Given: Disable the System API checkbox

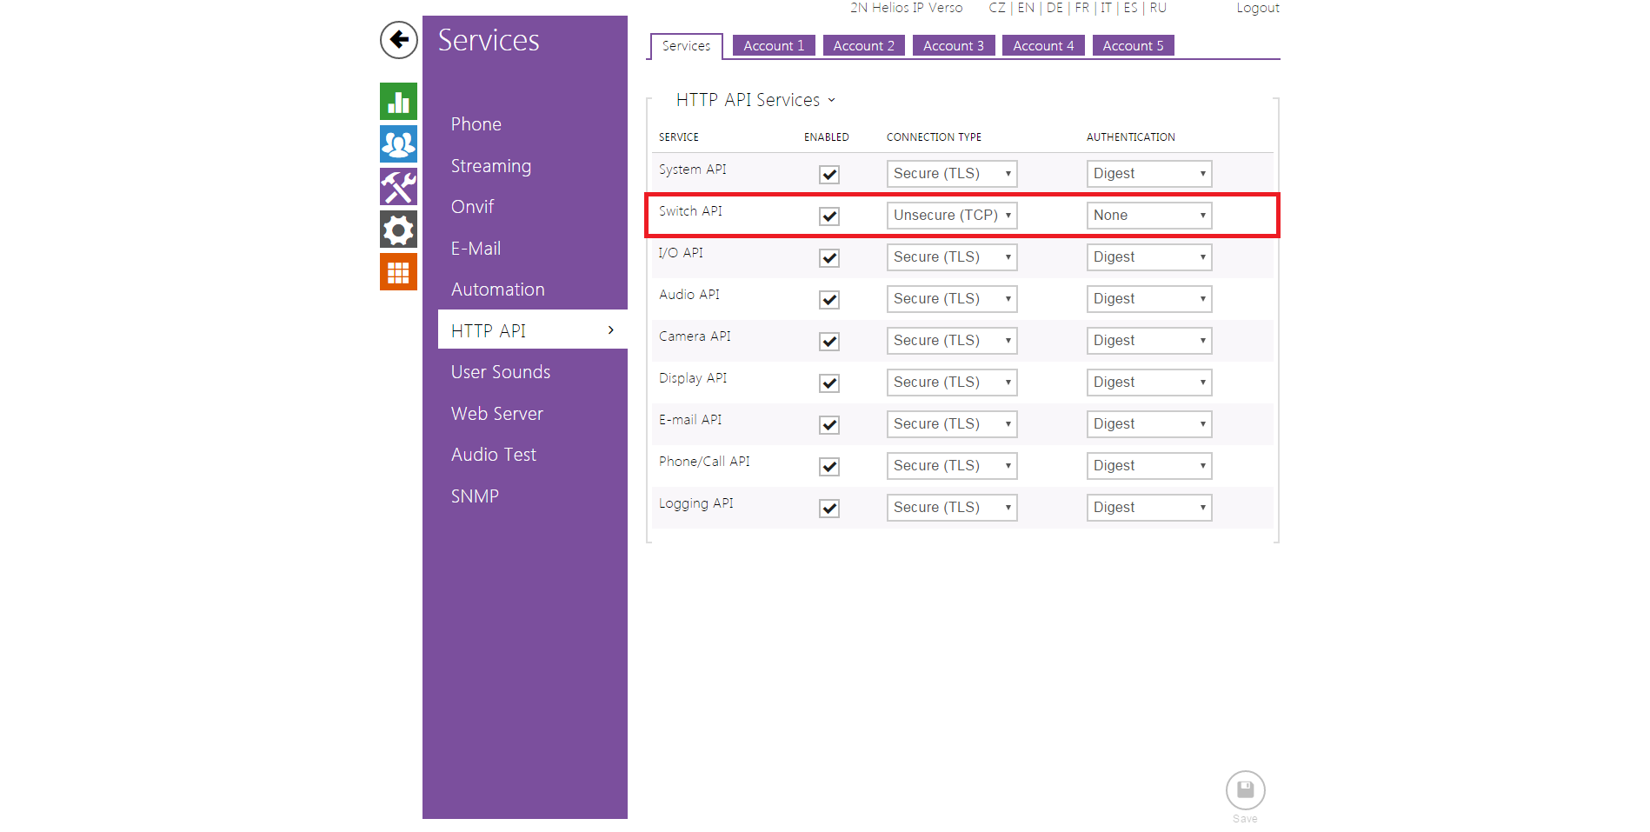Looking at the screenshot, I should tap(829, 175).
